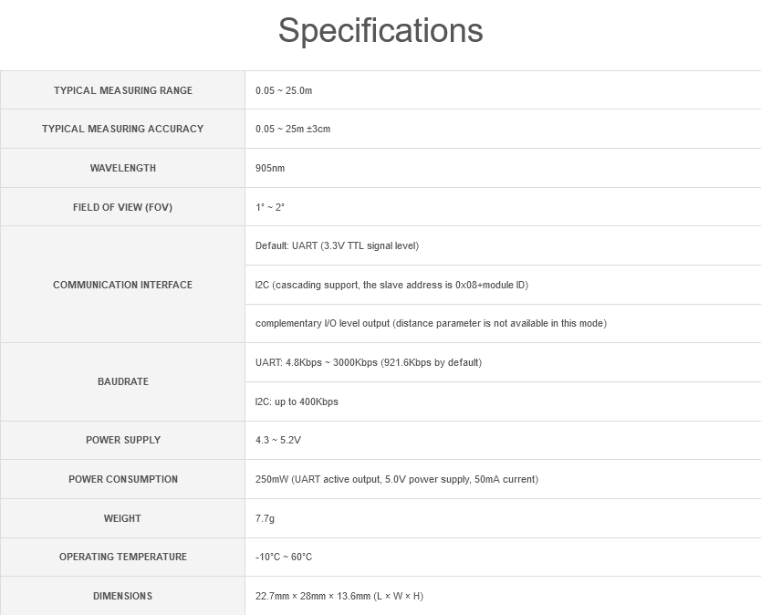Click the 0.05 ~ 25.0m range value
Image resolution: width=761 pixels, height=615 pixels.
284,90
